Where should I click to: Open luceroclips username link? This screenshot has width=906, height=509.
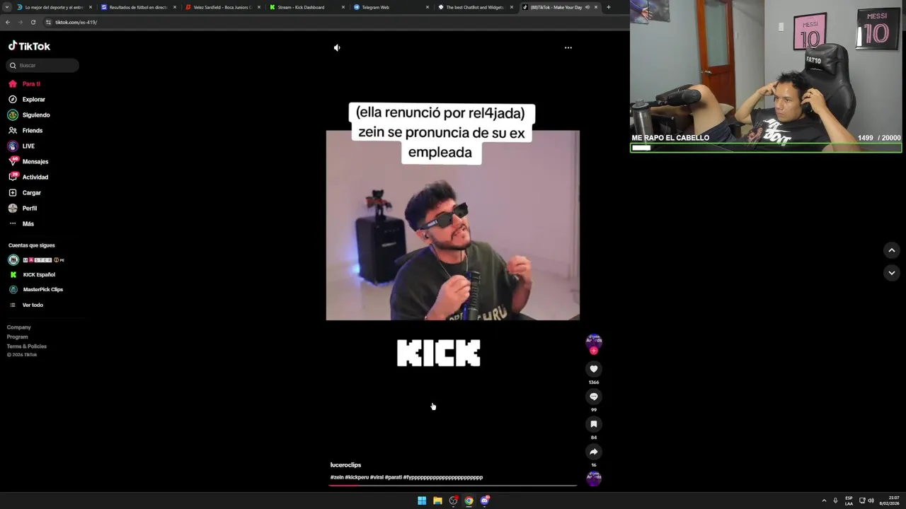tap(345, 465)
